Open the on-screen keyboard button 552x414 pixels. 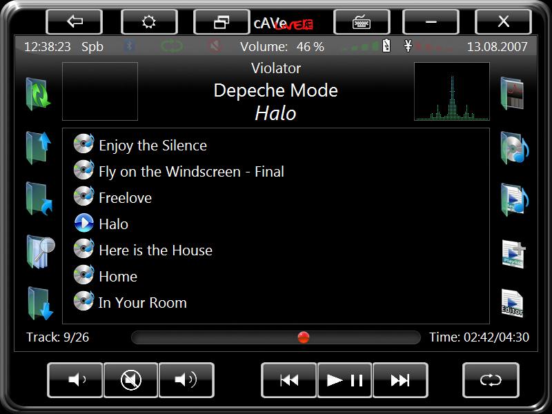(x=362, y=22)
